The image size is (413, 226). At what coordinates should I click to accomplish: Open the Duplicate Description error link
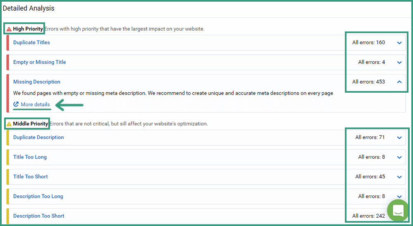pos(38,137)
